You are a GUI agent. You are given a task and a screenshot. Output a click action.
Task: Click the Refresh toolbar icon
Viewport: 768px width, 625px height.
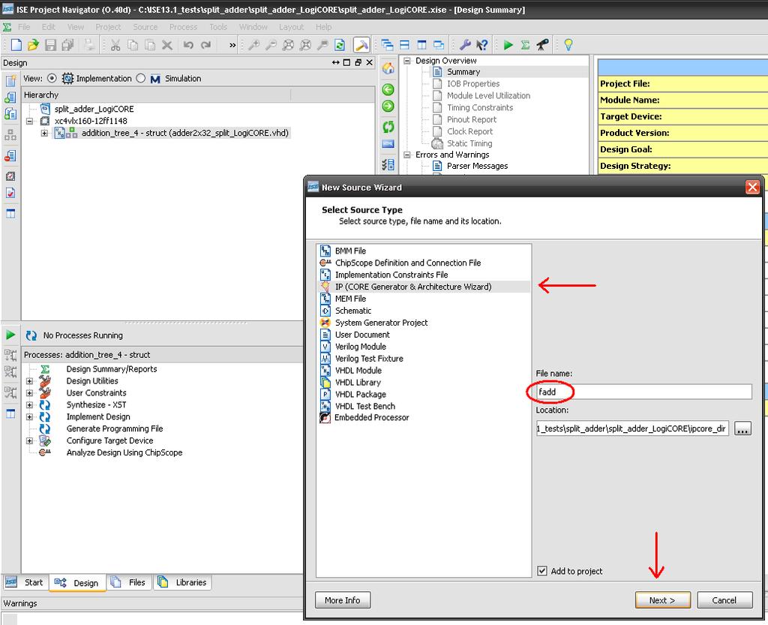[340, 45]
